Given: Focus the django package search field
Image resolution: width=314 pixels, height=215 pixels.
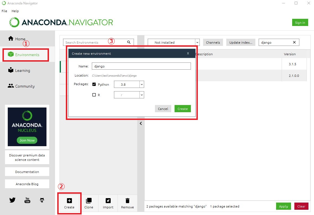Looking at the screenshot, I should click(x=279, y=42).
